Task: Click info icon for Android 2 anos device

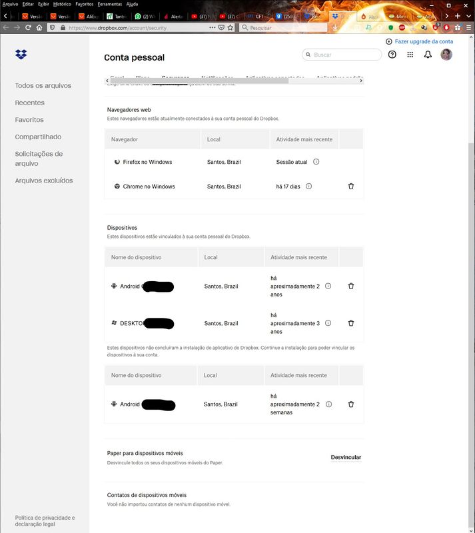Action: (328, 286)
